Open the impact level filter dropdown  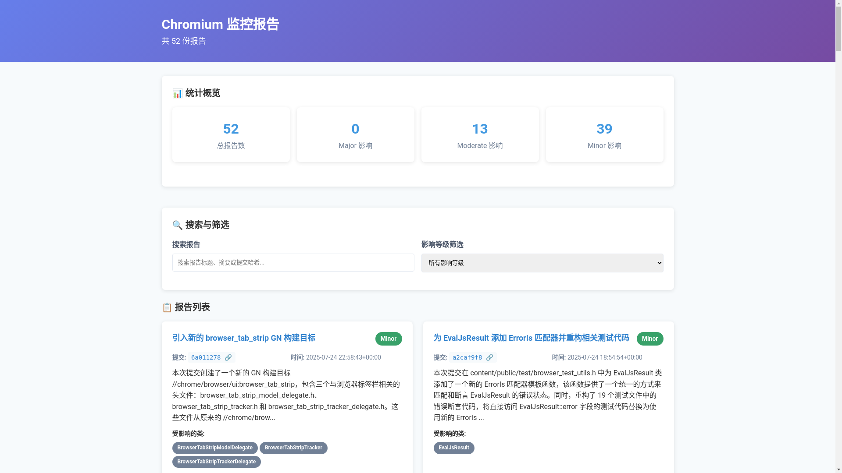point(542,263)
